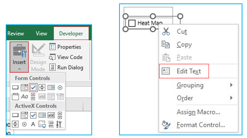Insert Form Controls Combo Box
This screenshot has height=138, width=247.
coord(24,87)
